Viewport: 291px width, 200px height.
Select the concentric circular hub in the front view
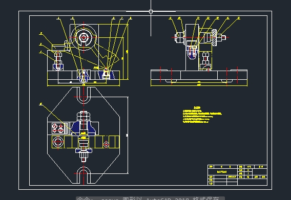(x=84, y=38)
